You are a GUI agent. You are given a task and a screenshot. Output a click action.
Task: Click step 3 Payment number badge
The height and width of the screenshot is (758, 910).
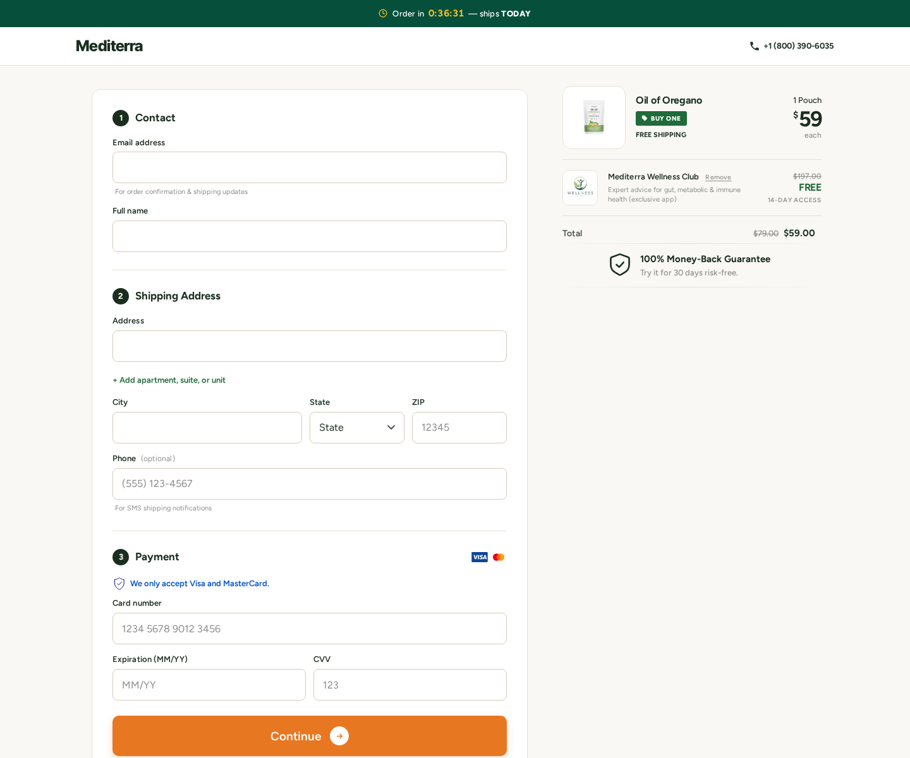click(x=121, y=557)
